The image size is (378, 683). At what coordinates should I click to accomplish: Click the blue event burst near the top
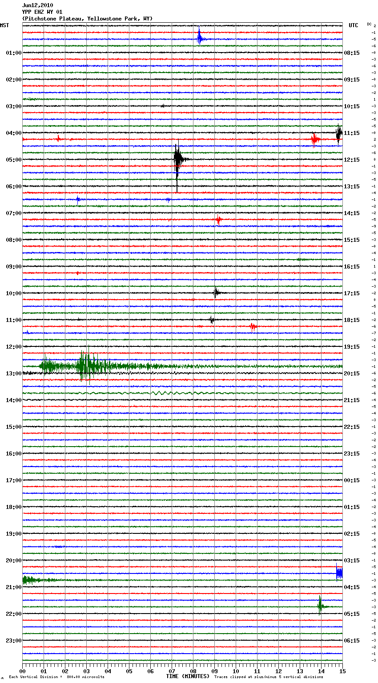[200, 37]
